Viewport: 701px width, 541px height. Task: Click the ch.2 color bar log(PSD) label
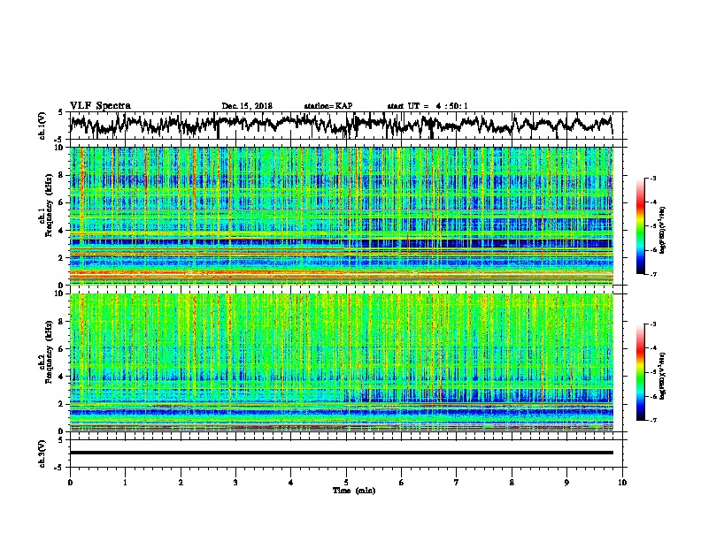coord(663,376)
